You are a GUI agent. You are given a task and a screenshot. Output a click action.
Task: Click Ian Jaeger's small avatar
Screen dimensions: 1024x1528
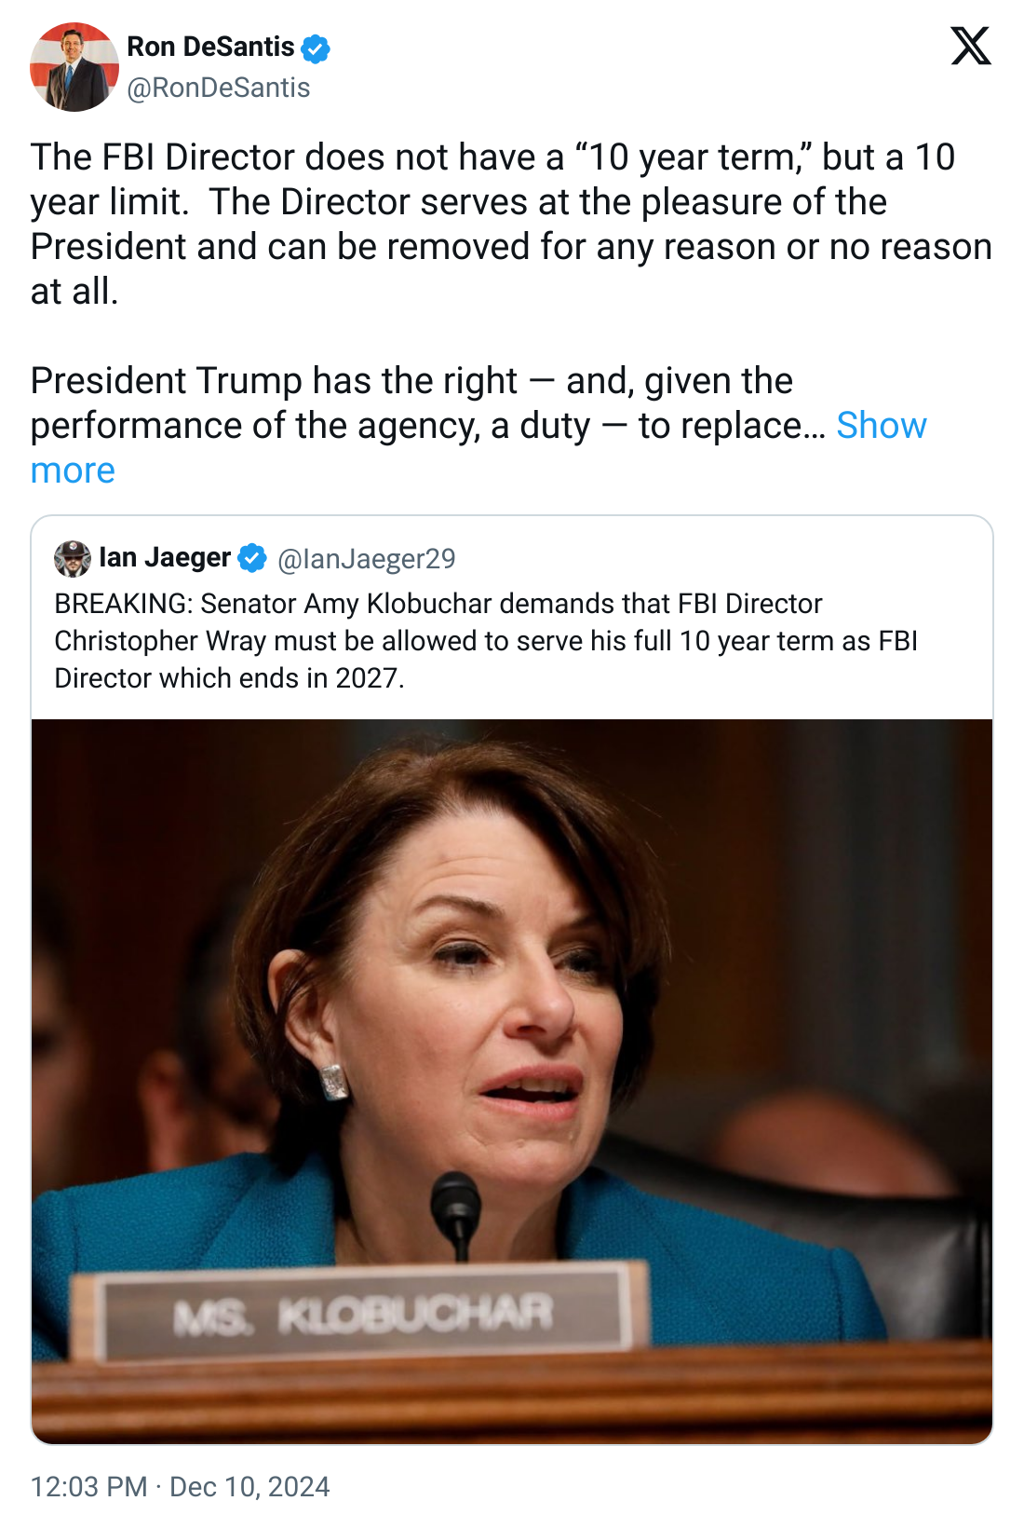pos(73,558)
